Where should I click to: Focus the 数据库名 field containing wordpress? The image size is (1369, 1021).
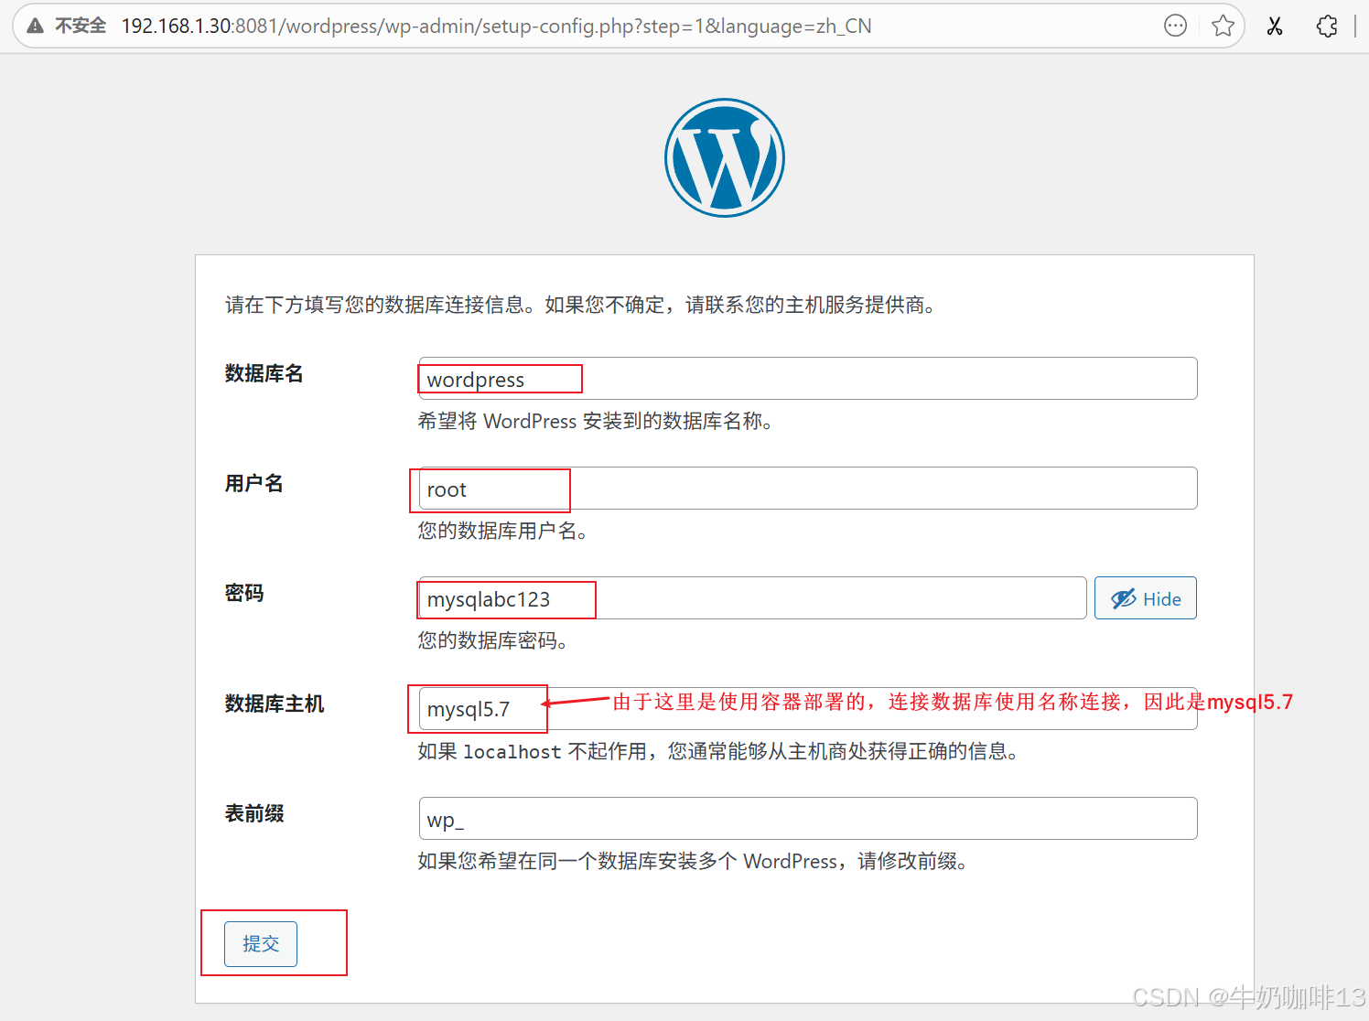[x=808, y=379]
